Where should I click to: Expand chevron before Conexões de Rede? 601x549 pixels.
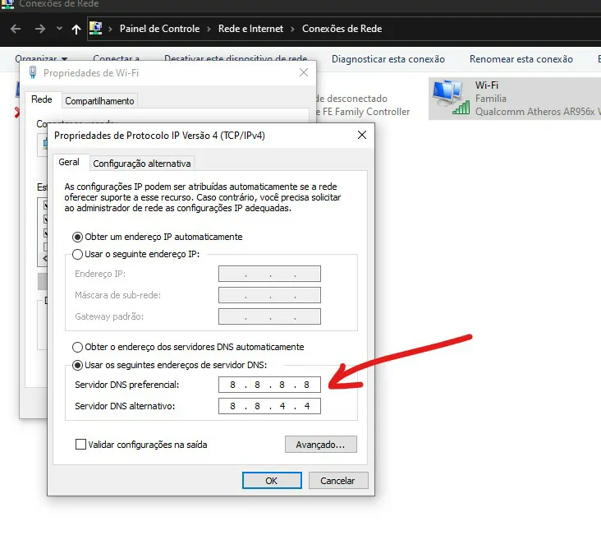(x=292, y=29)
